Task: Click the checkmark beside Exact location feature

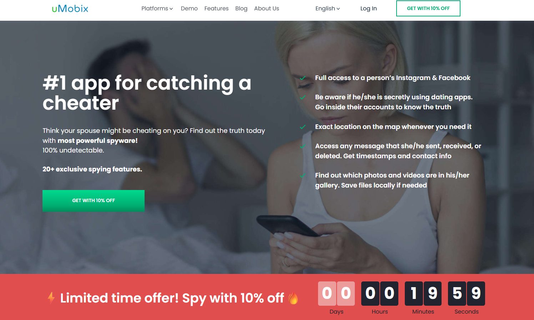Action: tap(303, 127)
